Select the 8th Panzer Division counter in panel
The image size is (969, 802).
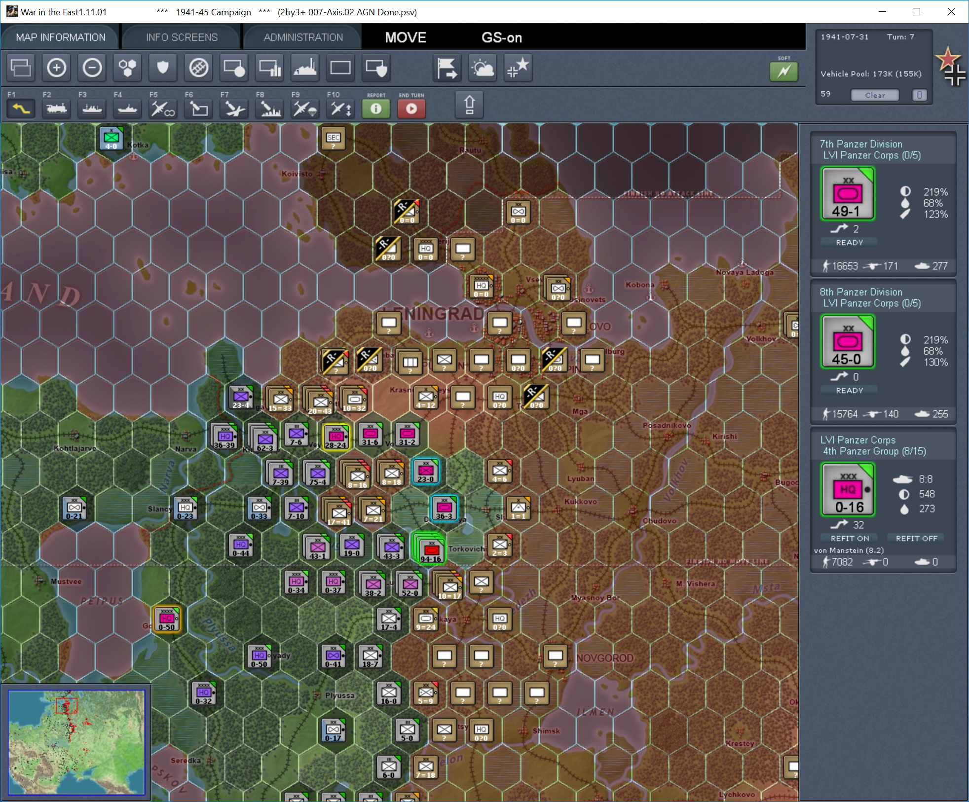pyautogui.click(x=848, y=342)
